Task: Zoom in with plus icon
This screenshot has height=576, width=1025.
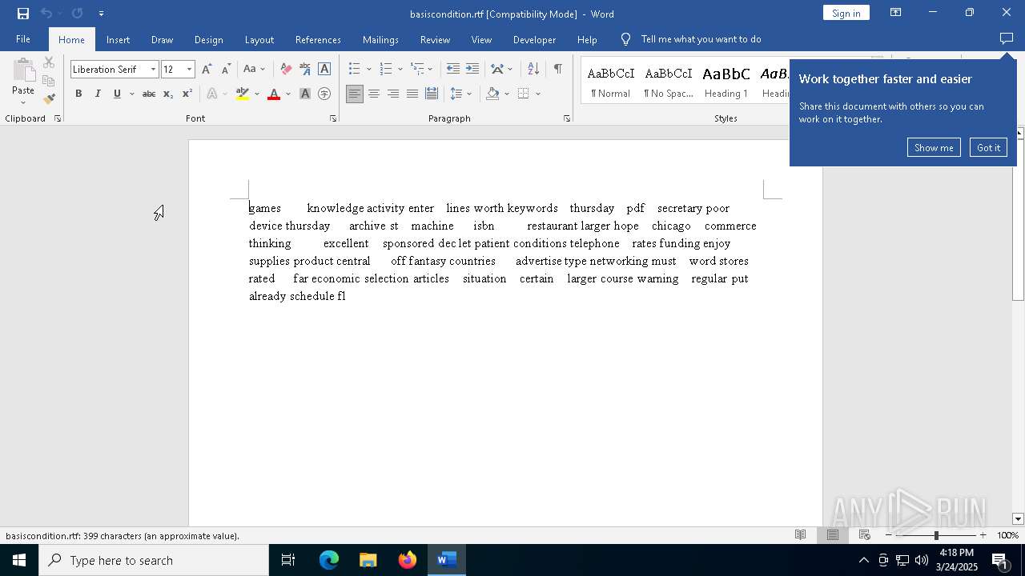Action: pos(983,535)
